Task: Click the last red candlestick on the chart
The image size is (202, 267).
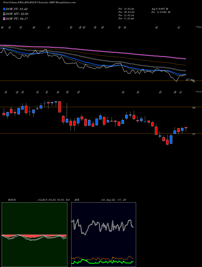Action: 186,127
